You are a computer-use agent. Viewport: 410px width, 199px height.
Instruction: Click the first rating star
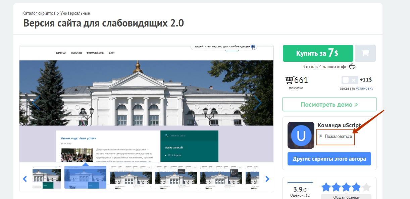point(326,187)
